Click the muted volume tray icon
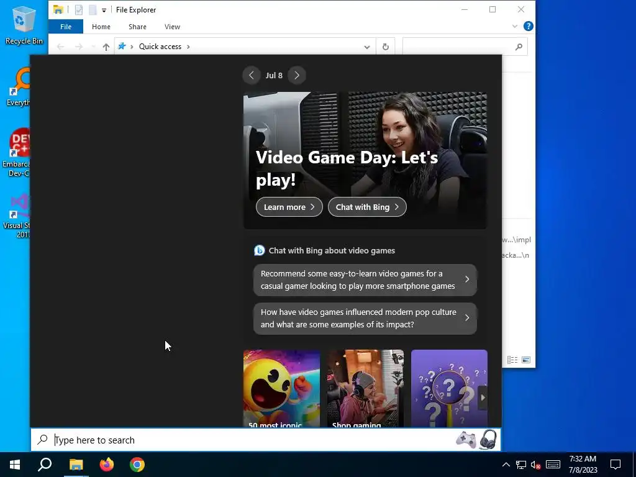The image size is (636, 477). coord(536,465)
